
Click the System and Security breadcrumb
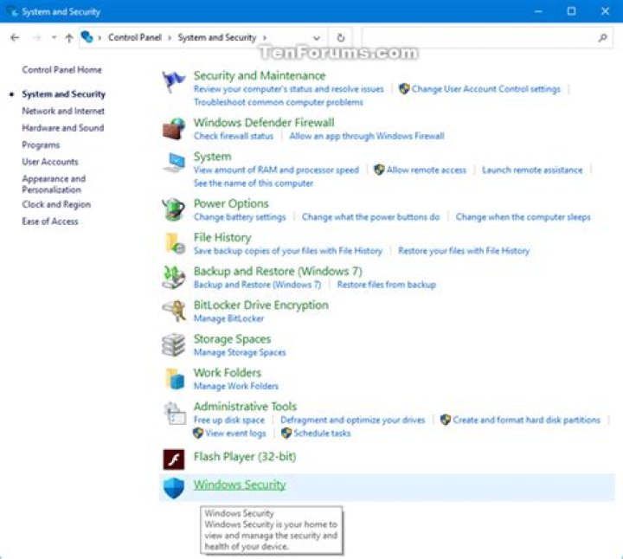(217, 37)
